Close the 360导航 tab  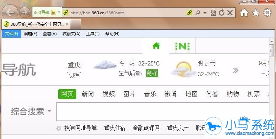pos(67,24)
